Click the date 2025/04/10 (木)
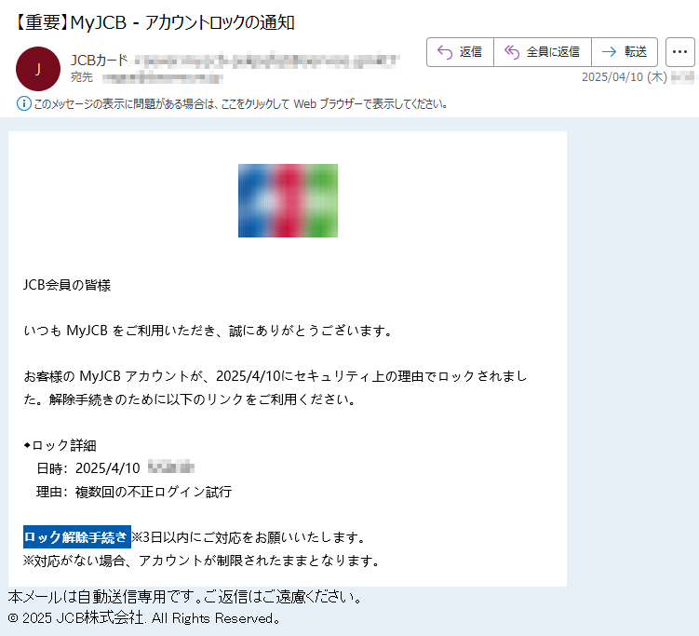This screenshot has height=636, width=699. pos(625,77)
